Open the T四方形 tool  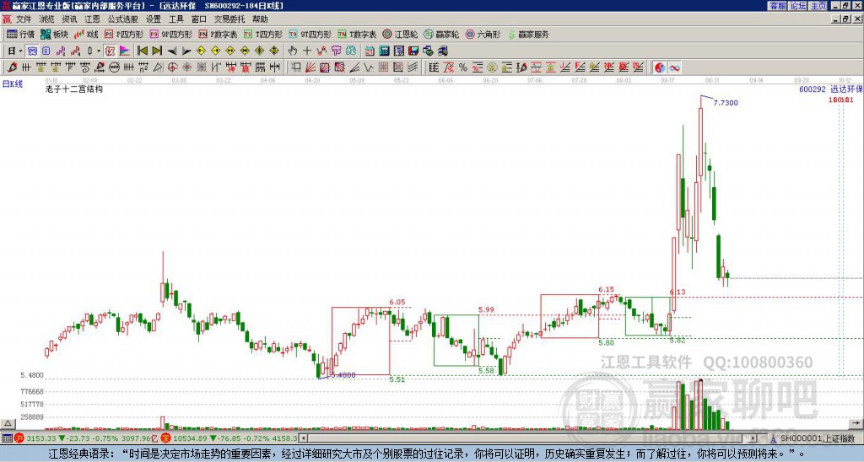pos(263,34)
